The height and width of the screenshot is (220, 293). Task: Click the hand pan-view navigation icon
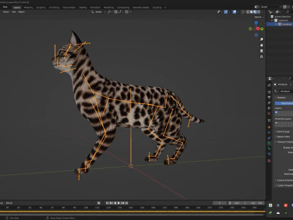coord(261,45)
